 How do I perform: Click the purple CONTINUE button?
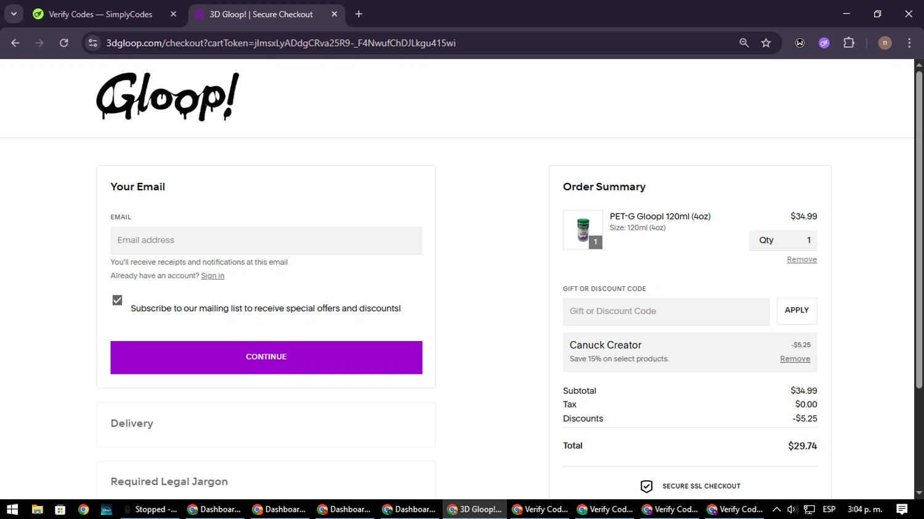click(266, 357)
